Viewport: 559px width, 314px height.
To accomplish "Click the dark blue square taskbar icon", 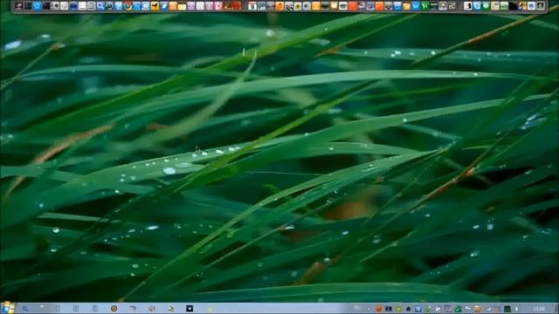I will [x=190, y=308].
